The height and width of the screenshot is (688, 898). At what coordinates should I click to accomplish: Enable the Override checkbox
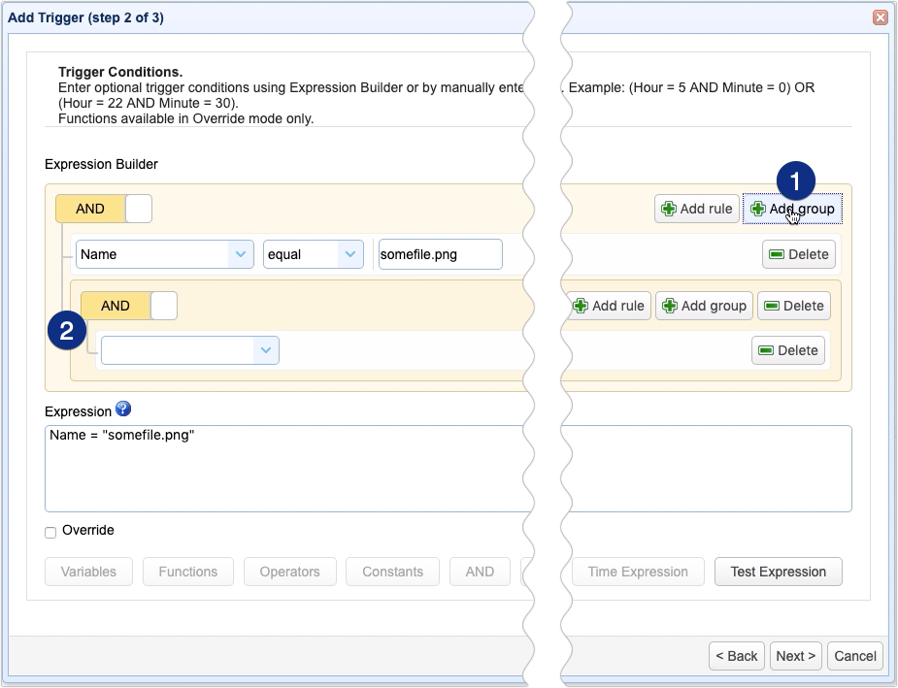tap(50, 531)
